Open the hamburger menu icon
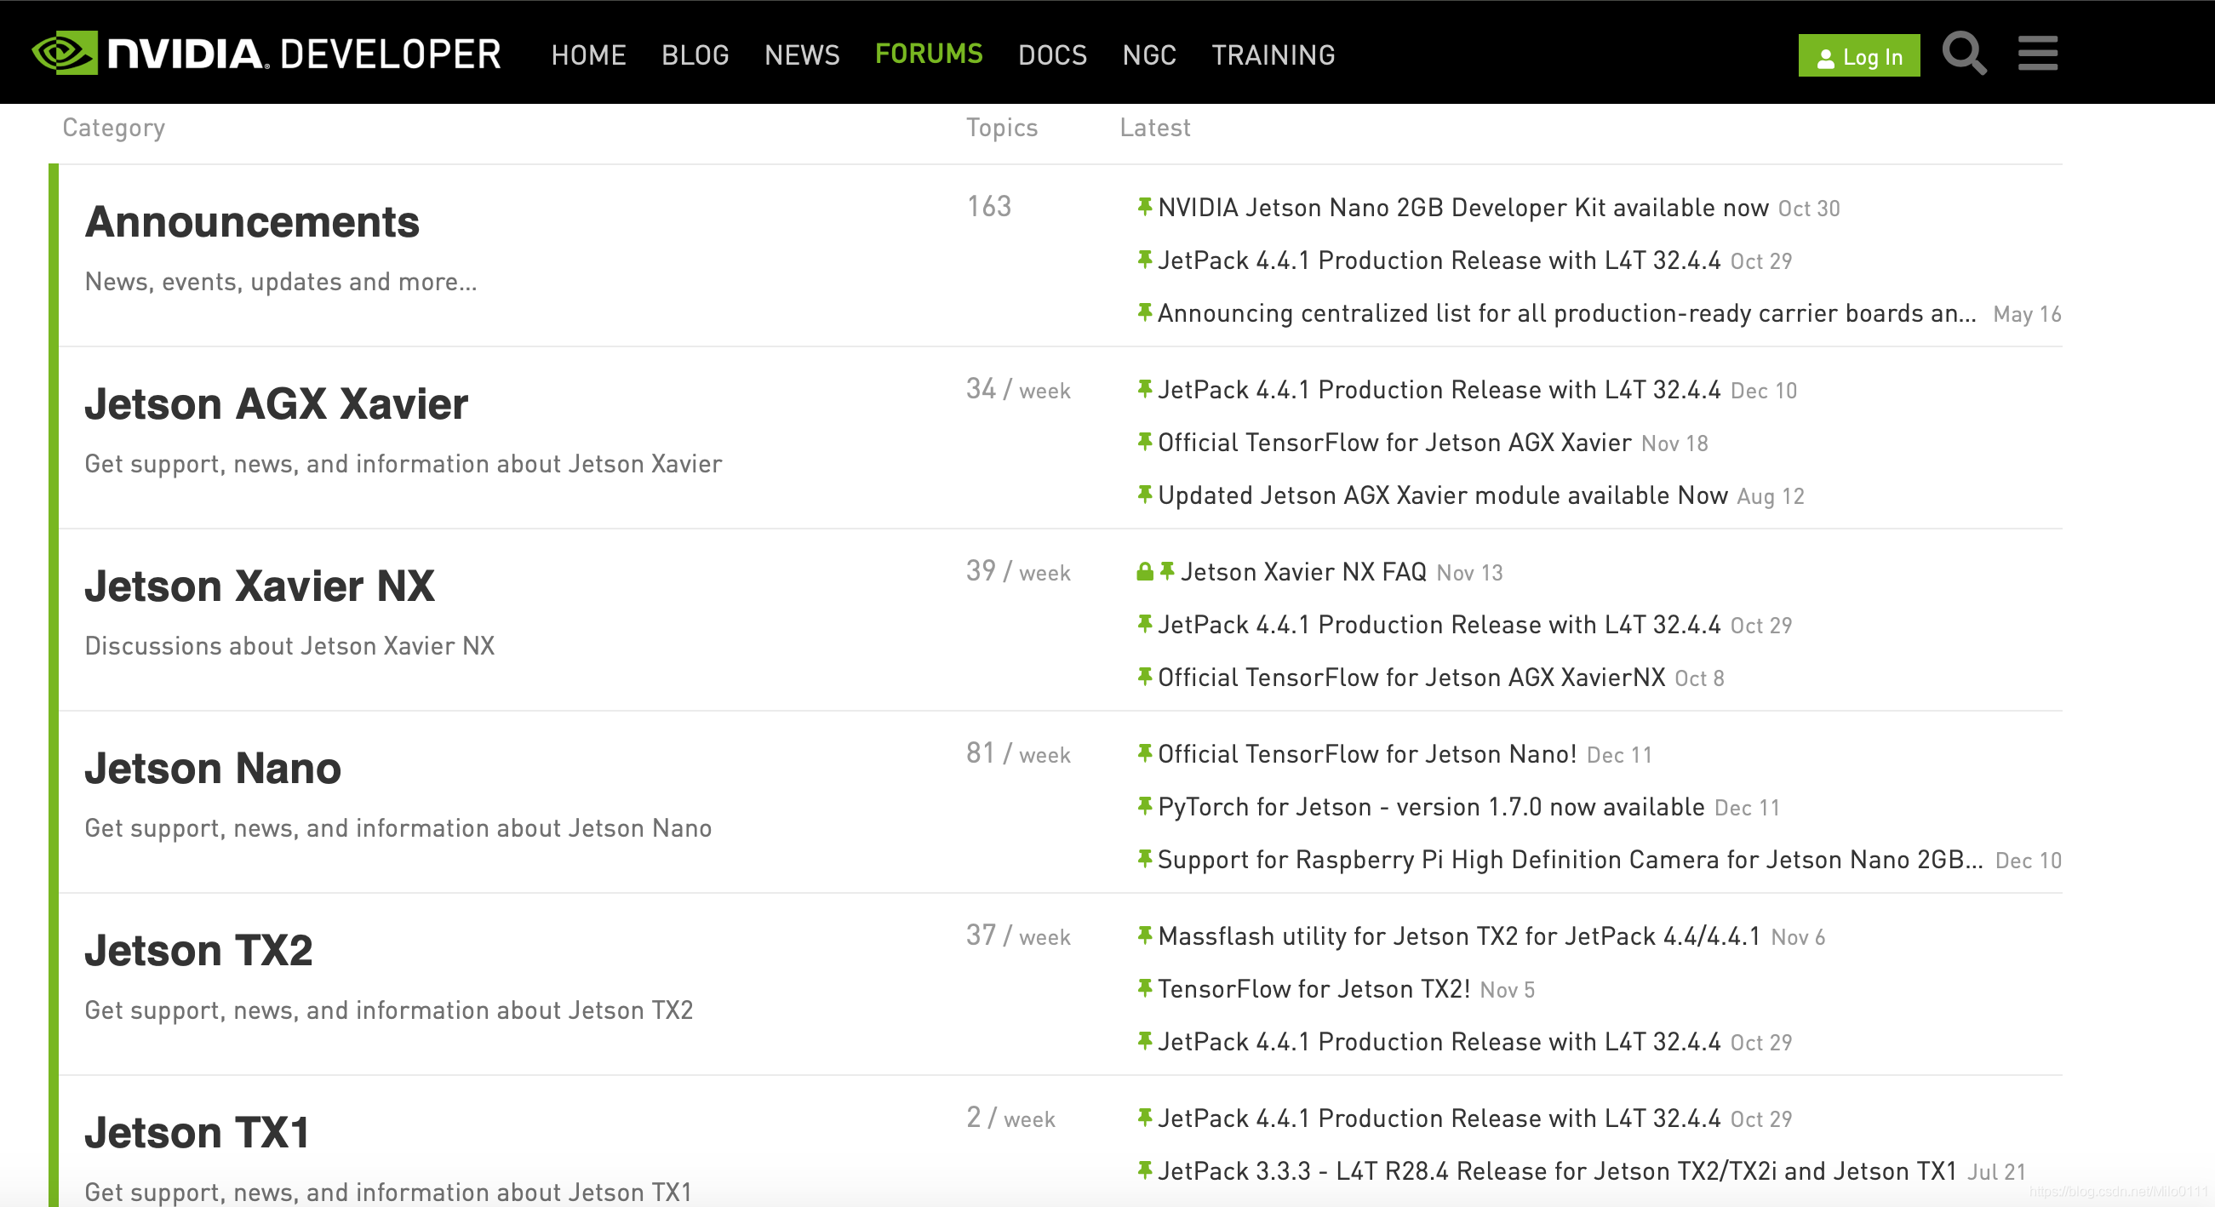This screenshot has width=2215, height=1207. 2038,54
